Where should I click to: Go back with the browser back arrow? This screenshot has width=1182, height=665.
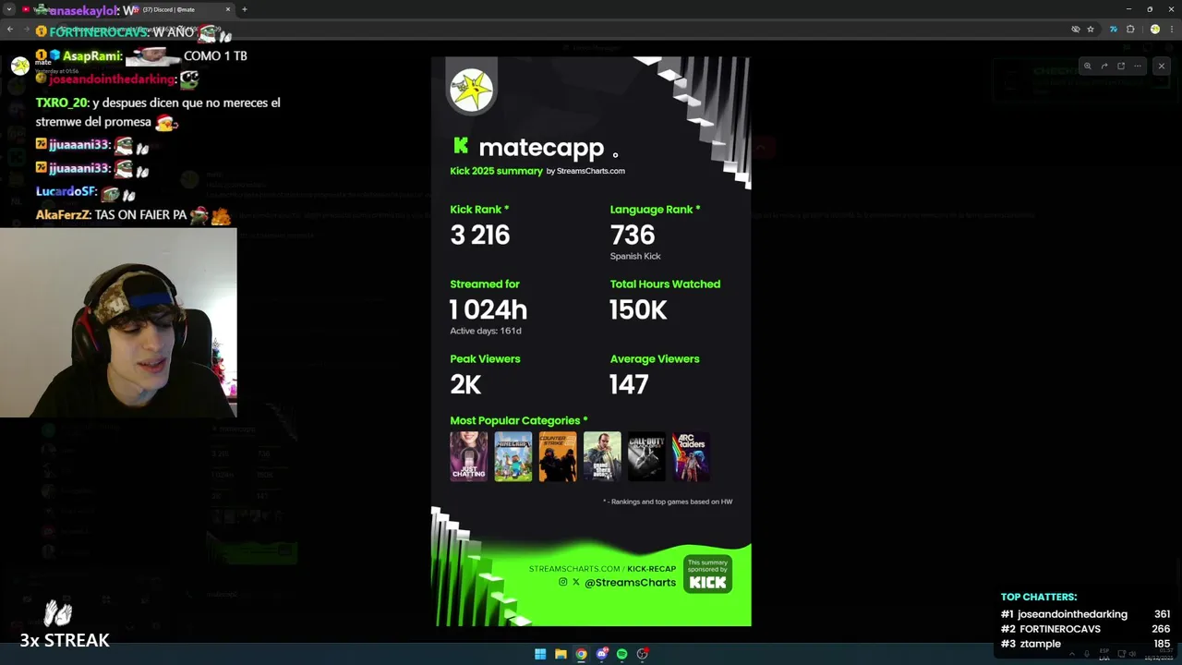tap(9, 30)
